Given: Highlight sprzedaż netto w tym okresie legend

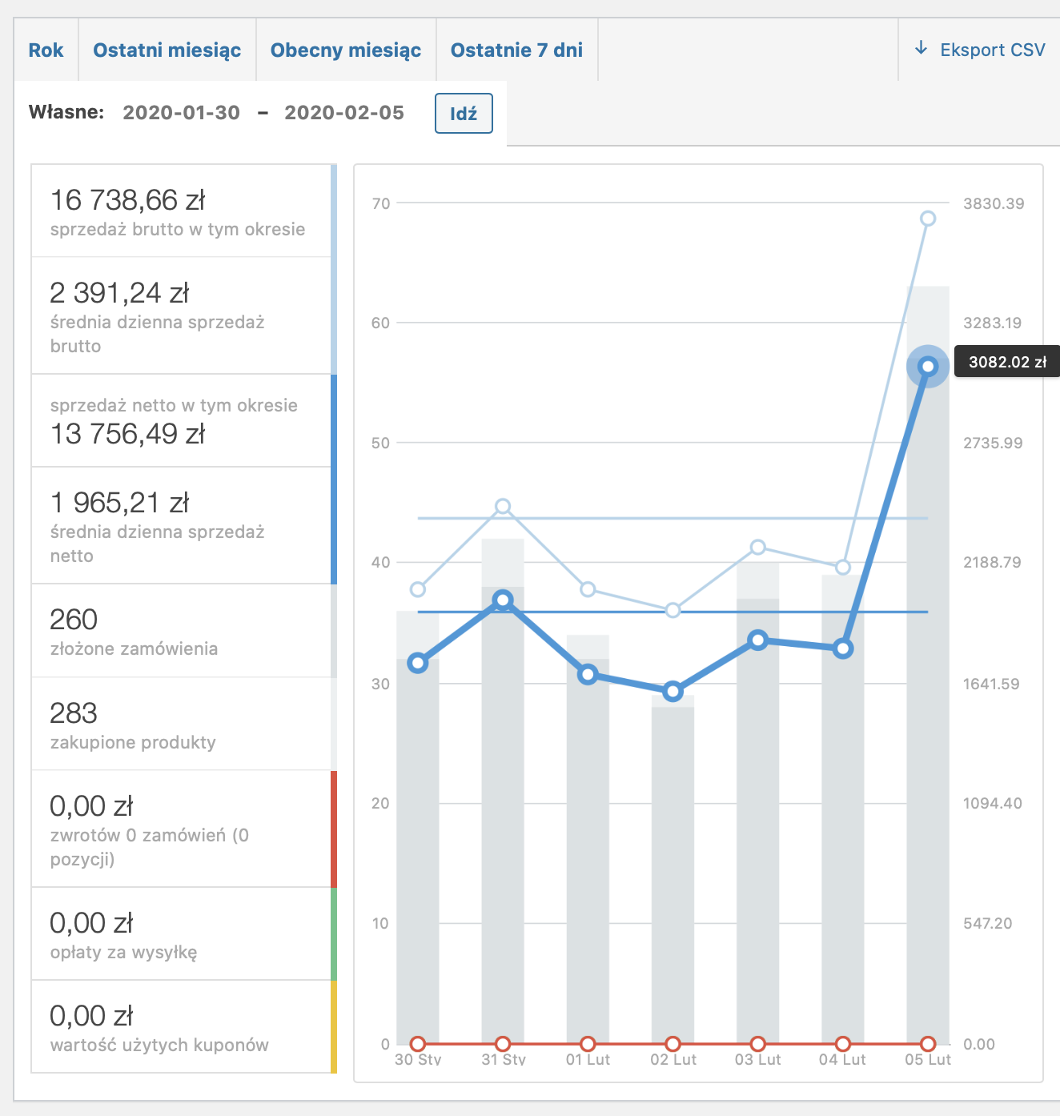Looking at the screenshot, I should (x=181, y=421).
